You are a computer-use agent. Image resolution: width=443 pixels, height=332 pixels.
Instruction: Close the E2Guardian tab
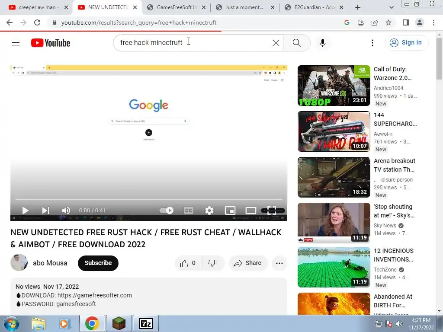341,7
